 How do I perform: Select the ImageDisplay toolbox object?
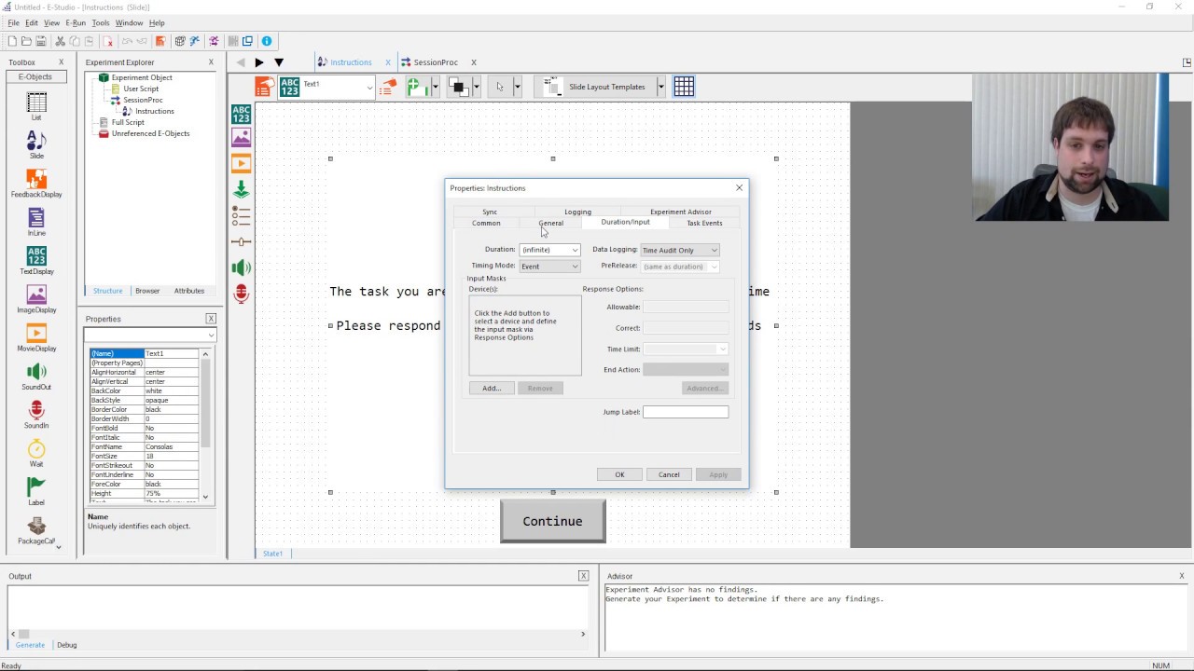tap(36, 299)
